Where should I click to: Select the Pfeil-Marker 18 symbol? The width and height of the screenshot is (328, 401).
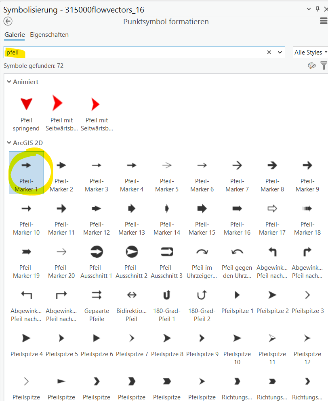(x=307, y=216)
